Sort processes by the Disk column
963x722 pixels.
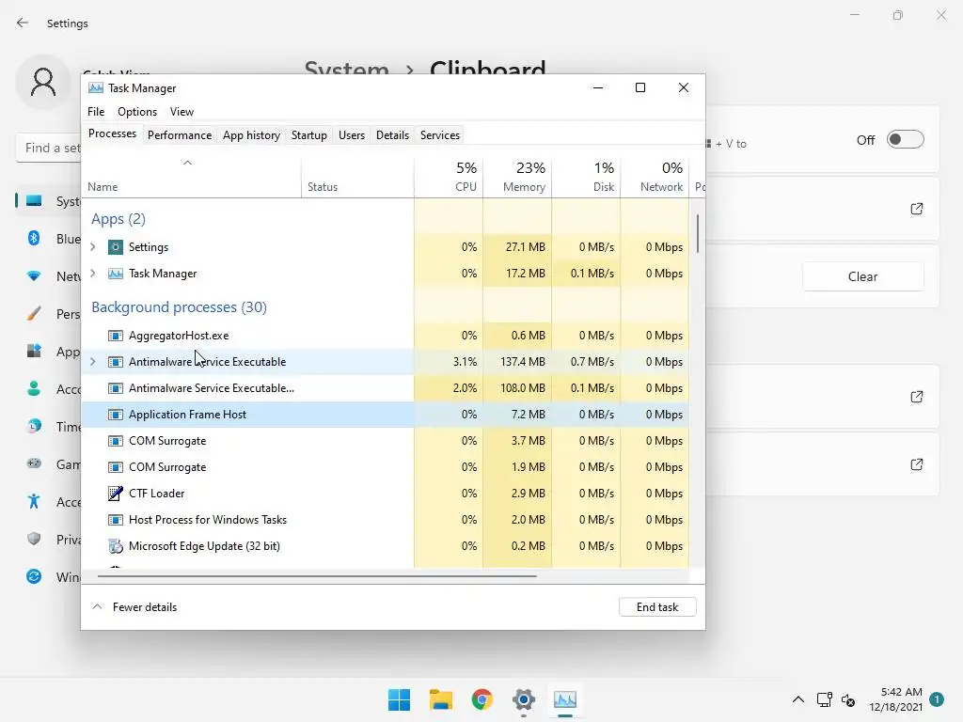pos(587,178)
